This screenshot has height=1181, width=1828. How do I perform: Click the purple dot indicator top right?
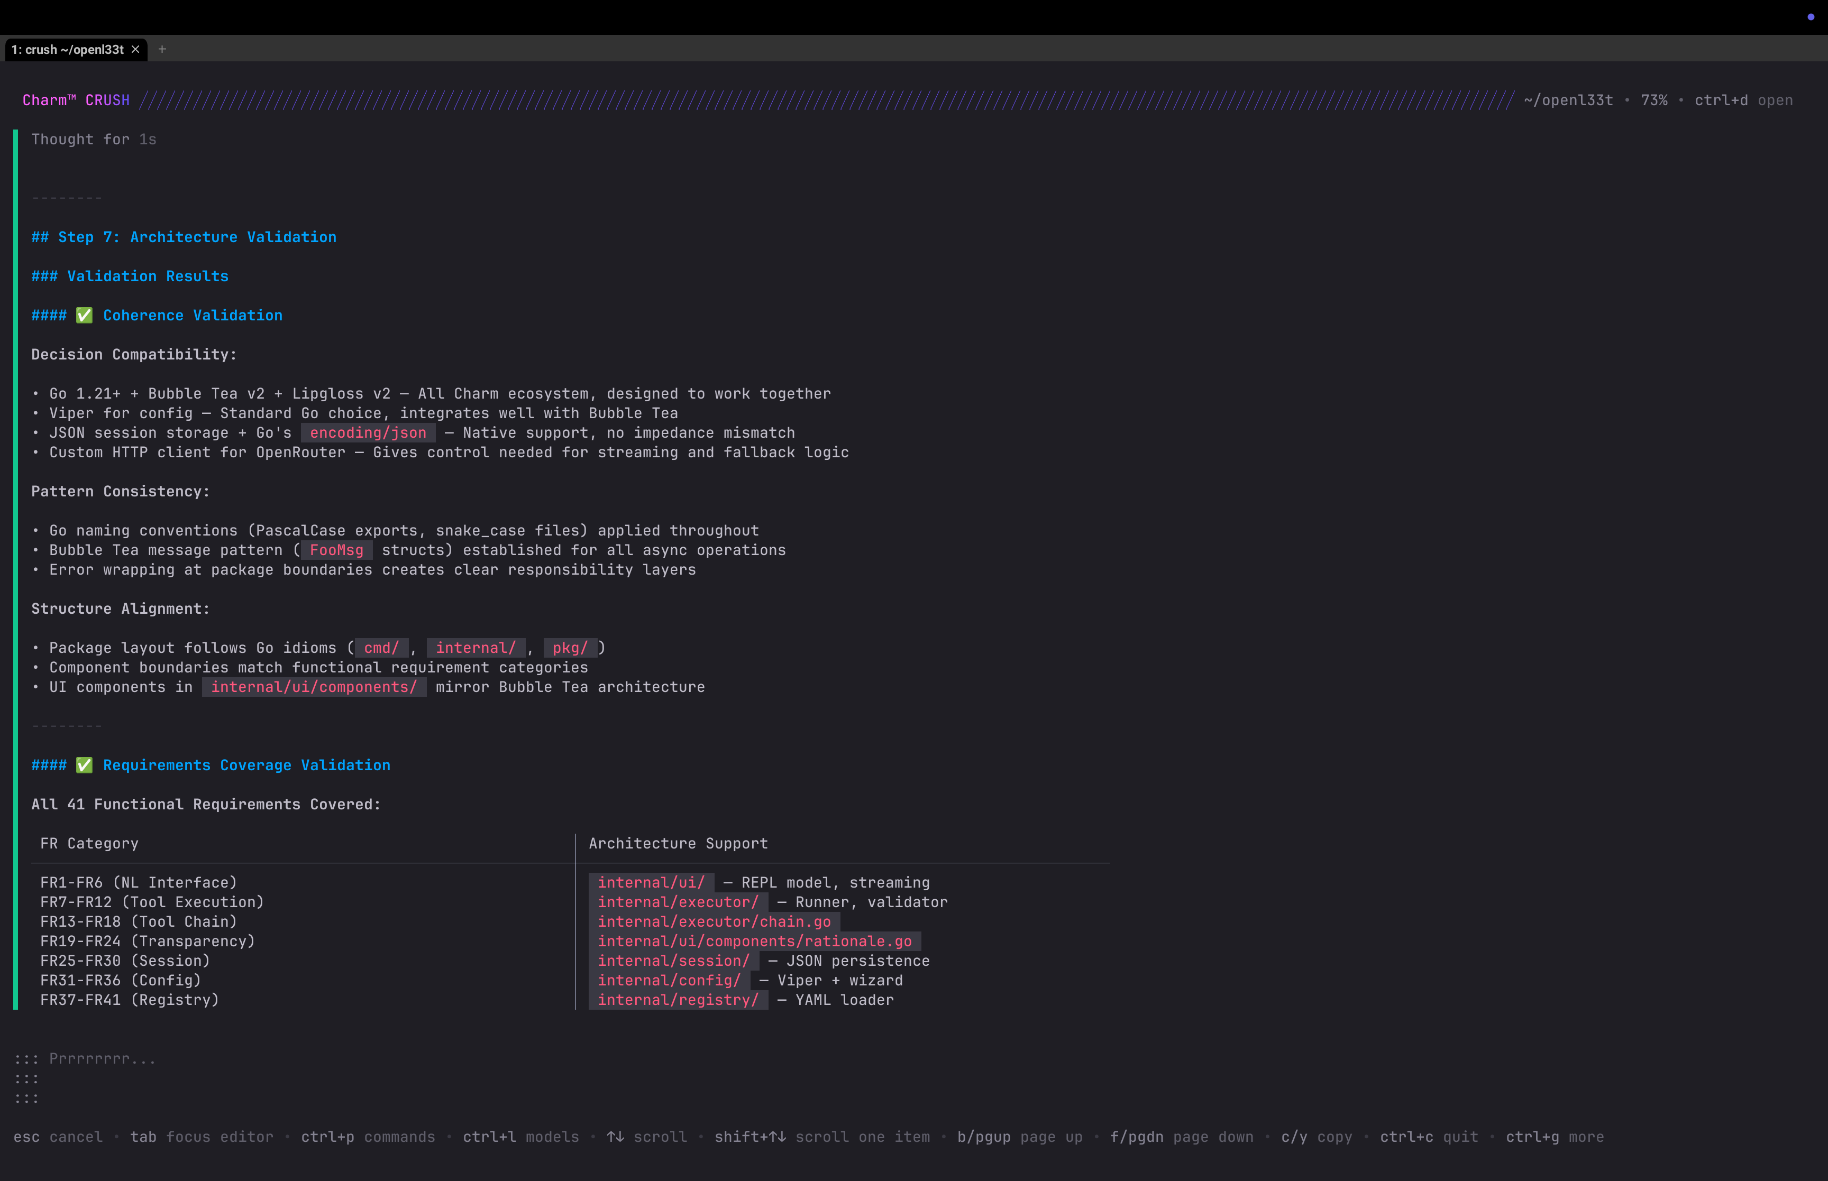point(1811,17)
